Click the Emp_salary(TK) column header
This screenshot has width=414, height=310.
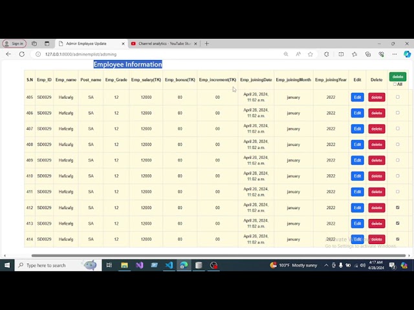coord(146,79)
